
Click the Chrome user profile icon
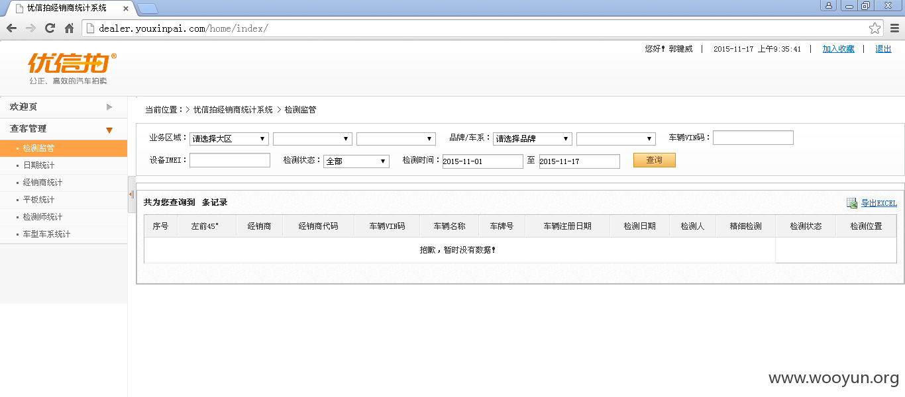click(x=829, y=5)
